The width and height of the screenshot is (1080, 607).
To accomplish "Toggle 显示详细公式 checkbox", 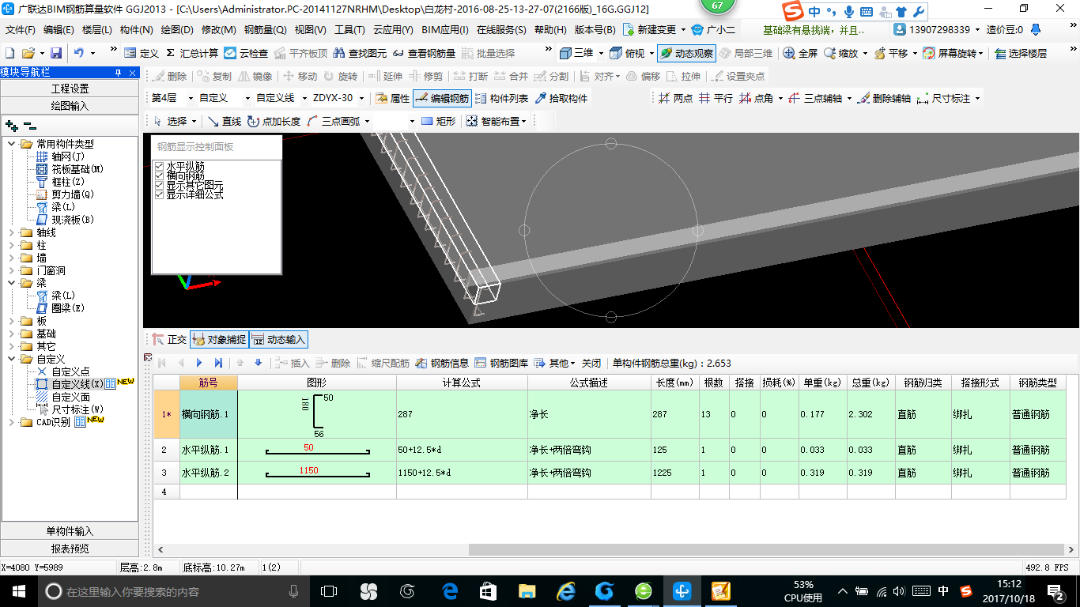I will [x=159, y=194].
